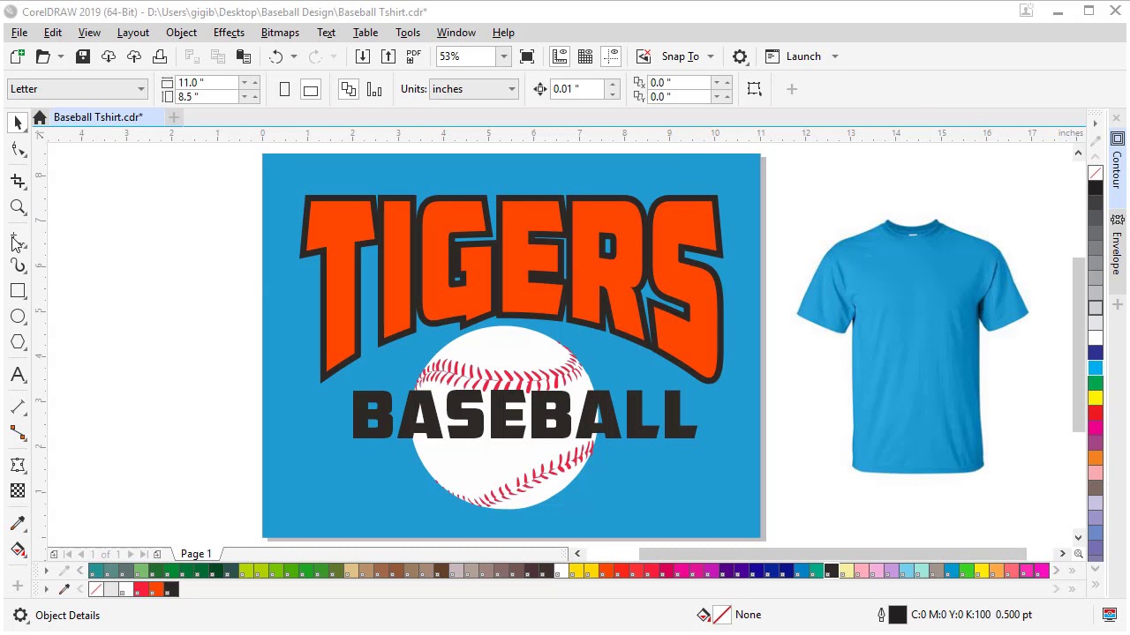The height and width of the screenshot is (635, 1130).
Task: Click quick customize plus on property bar
Action: (792, 89)
